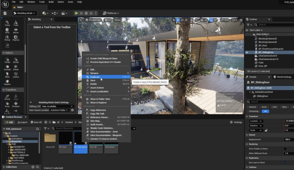Click Save All in Content Browser
Screen dimensions: 294x170
pos(36,122)
